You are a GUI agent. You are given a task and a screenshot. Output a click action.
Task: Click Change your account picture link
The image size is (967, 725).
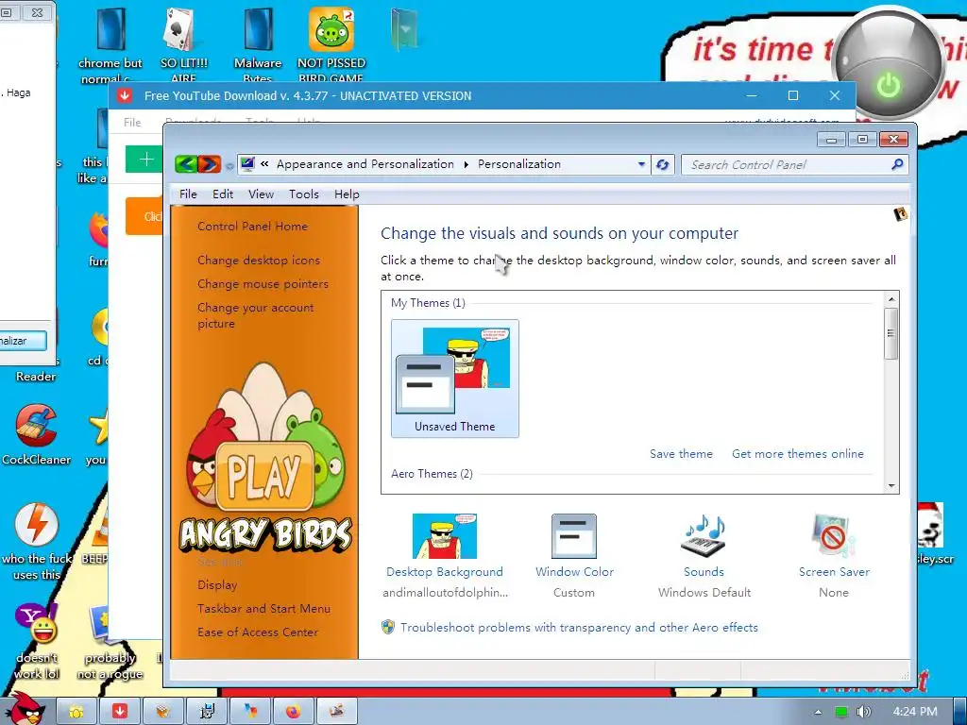point(255,315)
